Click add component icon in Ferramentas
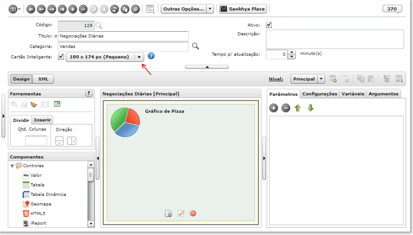Viewport: 413px width, 235px height. (x=57, y=104)
